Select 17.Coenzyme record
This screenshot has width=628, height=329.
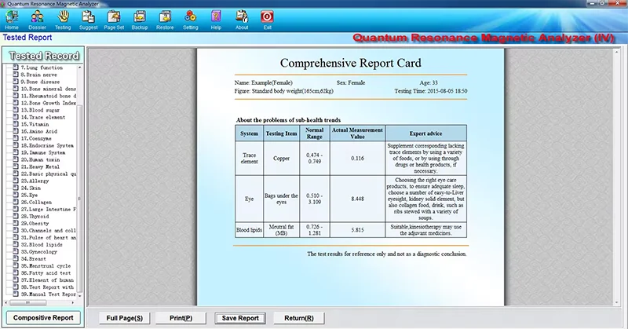(x=36, y=138)
